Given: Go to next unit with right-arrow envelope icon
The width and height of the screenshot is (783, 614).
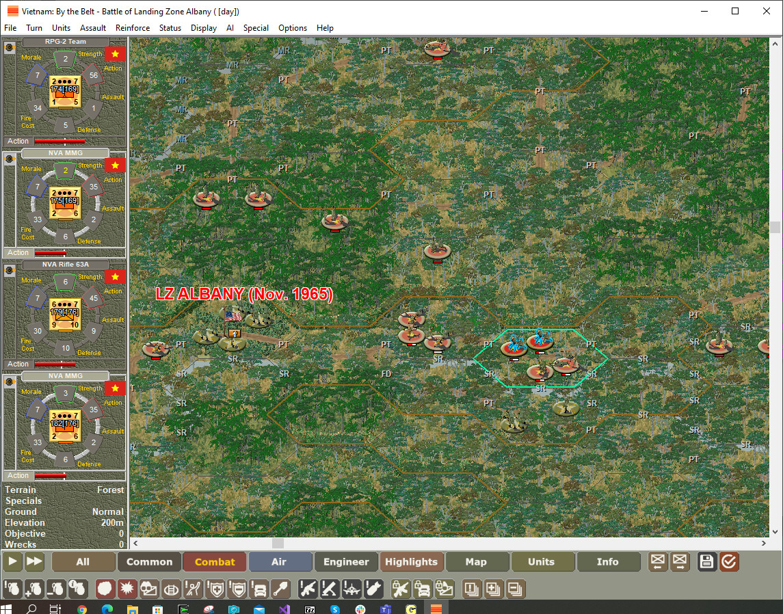Looking at the screenshot, I should [680, 561].
